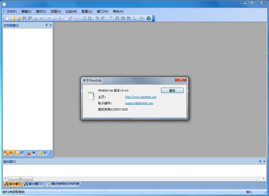
Task: Click the application icon in title bar
Action: pyautogui.click(x=4, y=4)
